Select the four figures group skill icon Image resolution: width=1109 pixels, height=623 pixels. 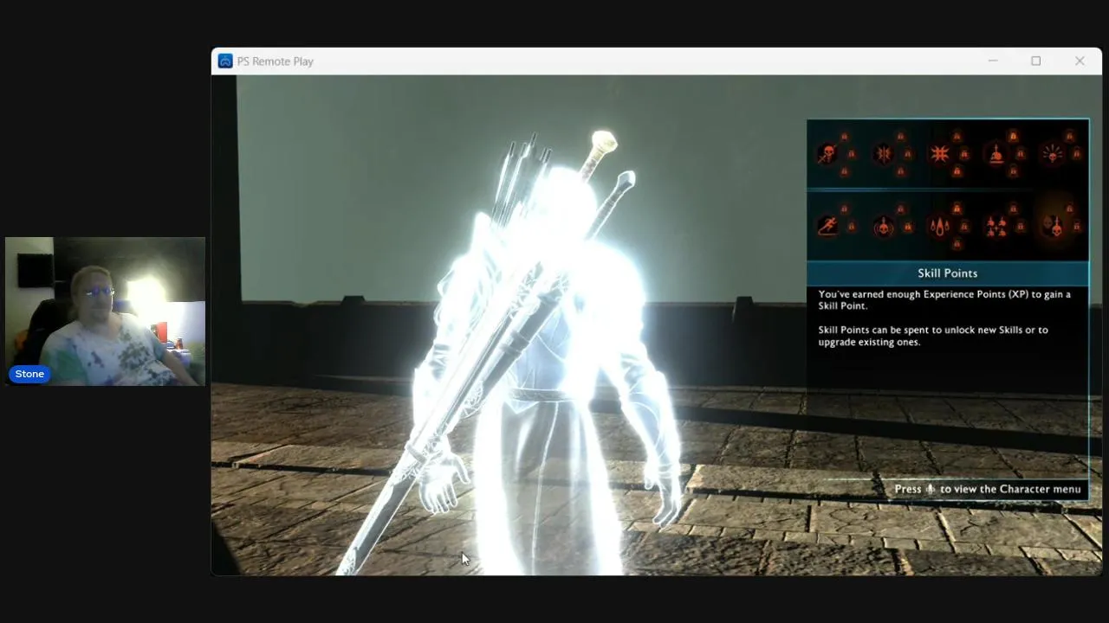996,227
